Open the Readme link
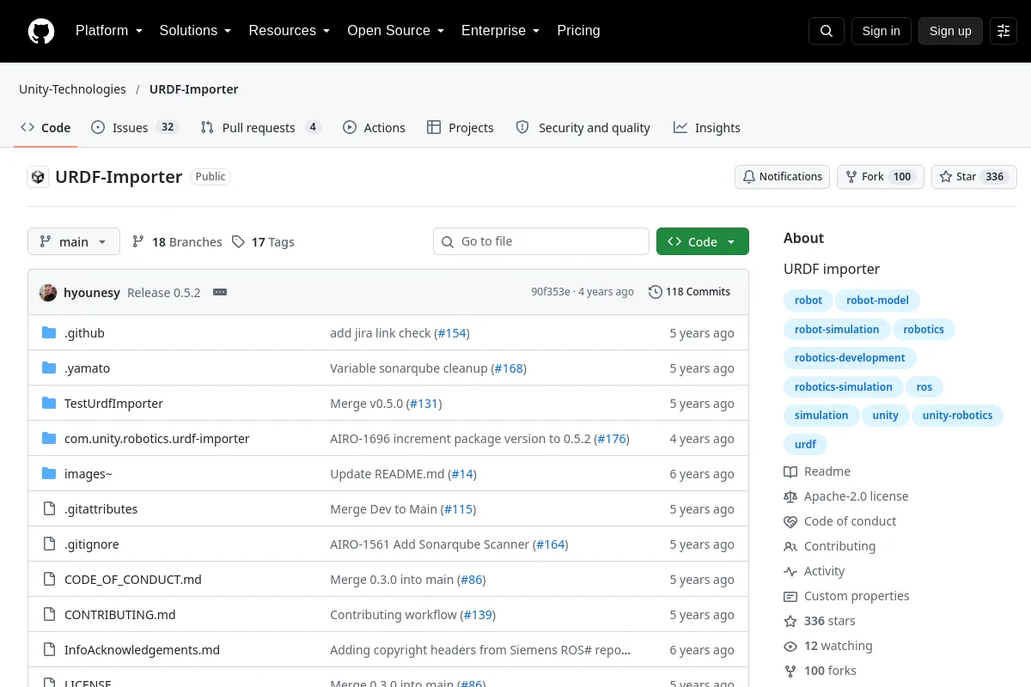 coord(817,471)
